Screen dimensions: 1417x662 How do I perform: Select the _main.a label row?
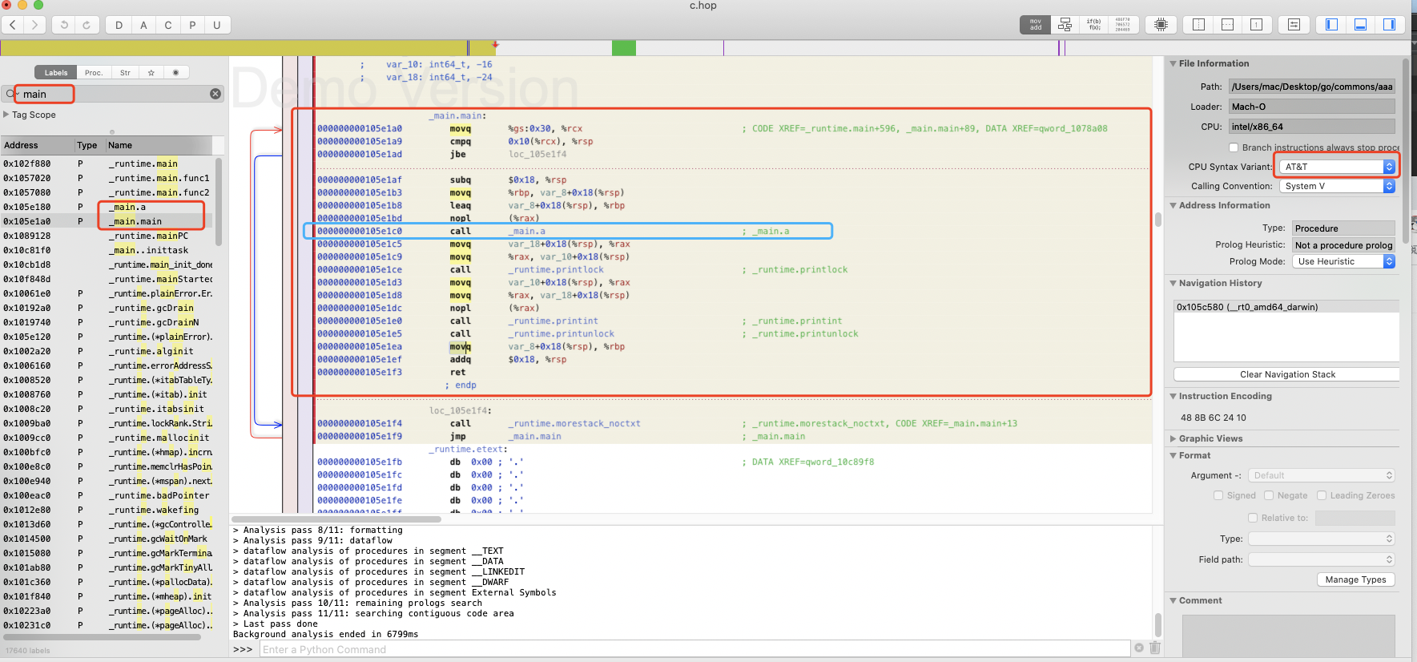(108, 207)
